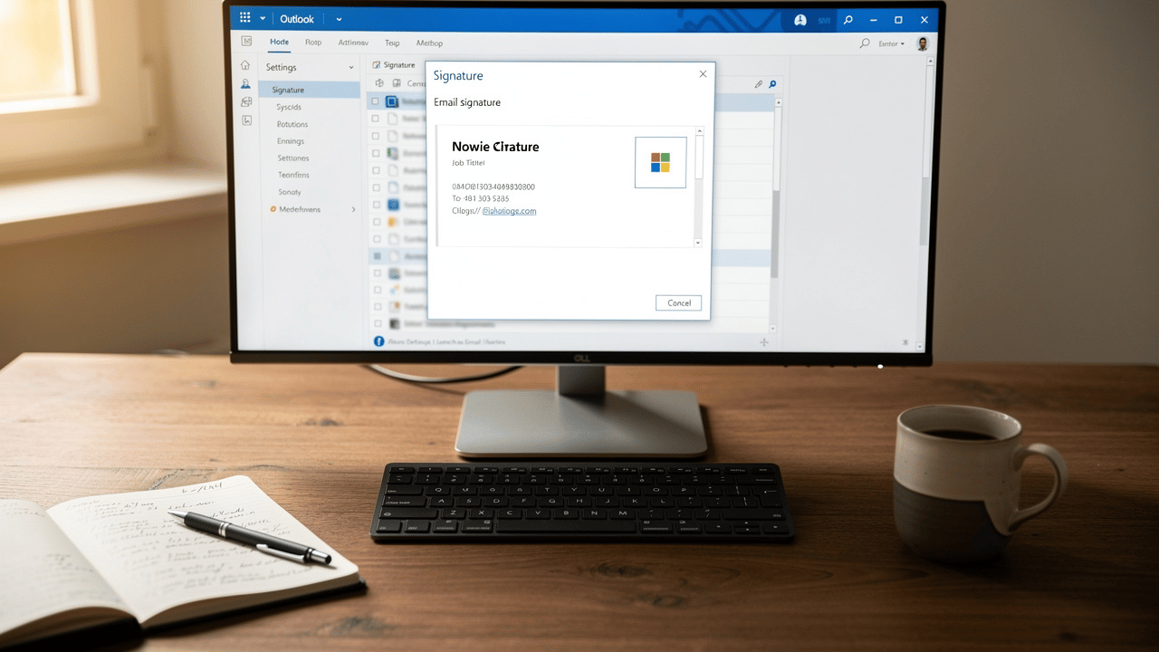Click the bottom icon in the left rail

click(x=246, y=120)
